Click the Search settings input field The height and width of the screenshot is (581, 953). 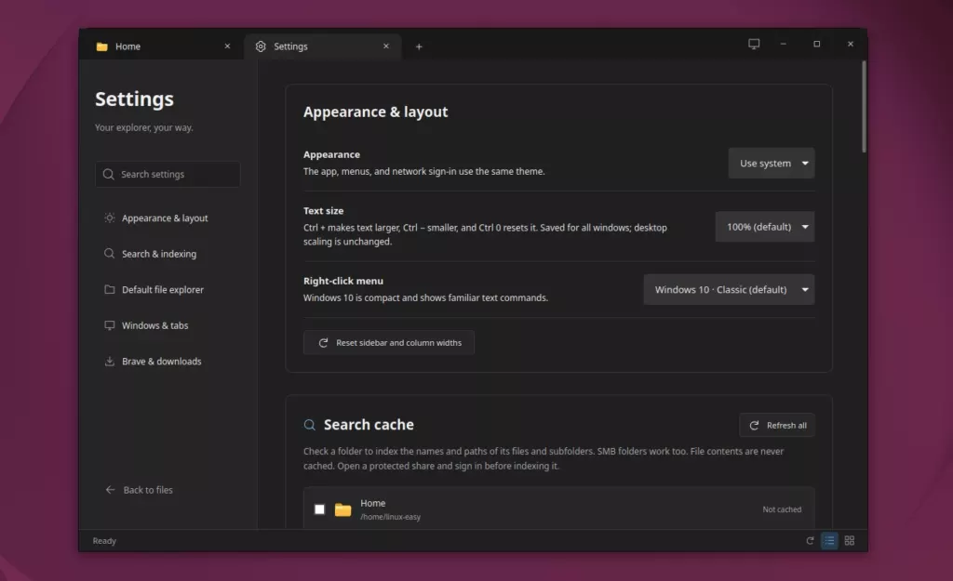click(168, 174)
